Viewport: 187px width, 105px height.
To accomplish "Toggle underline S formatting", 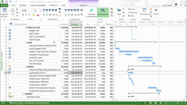I will tap(29, 15).
